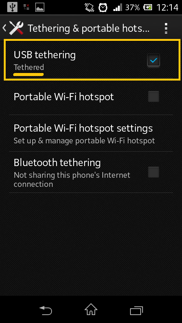
Task: Tap the signal strength bars icon
Action: pyautogui.click(x=118, y=8)
